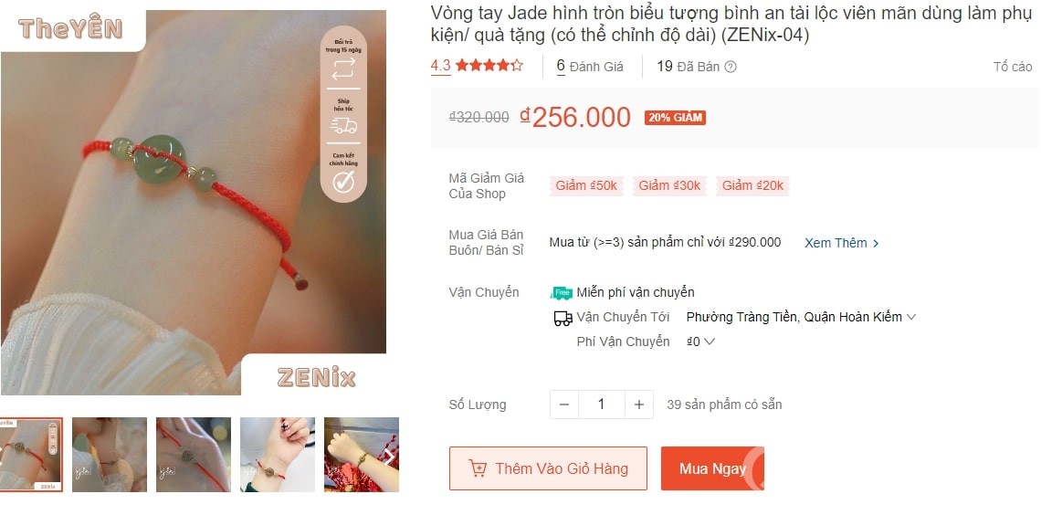
Task: Click the cart icon in Thêm Vào Giỏ Hàng
Action: [478, 468]
